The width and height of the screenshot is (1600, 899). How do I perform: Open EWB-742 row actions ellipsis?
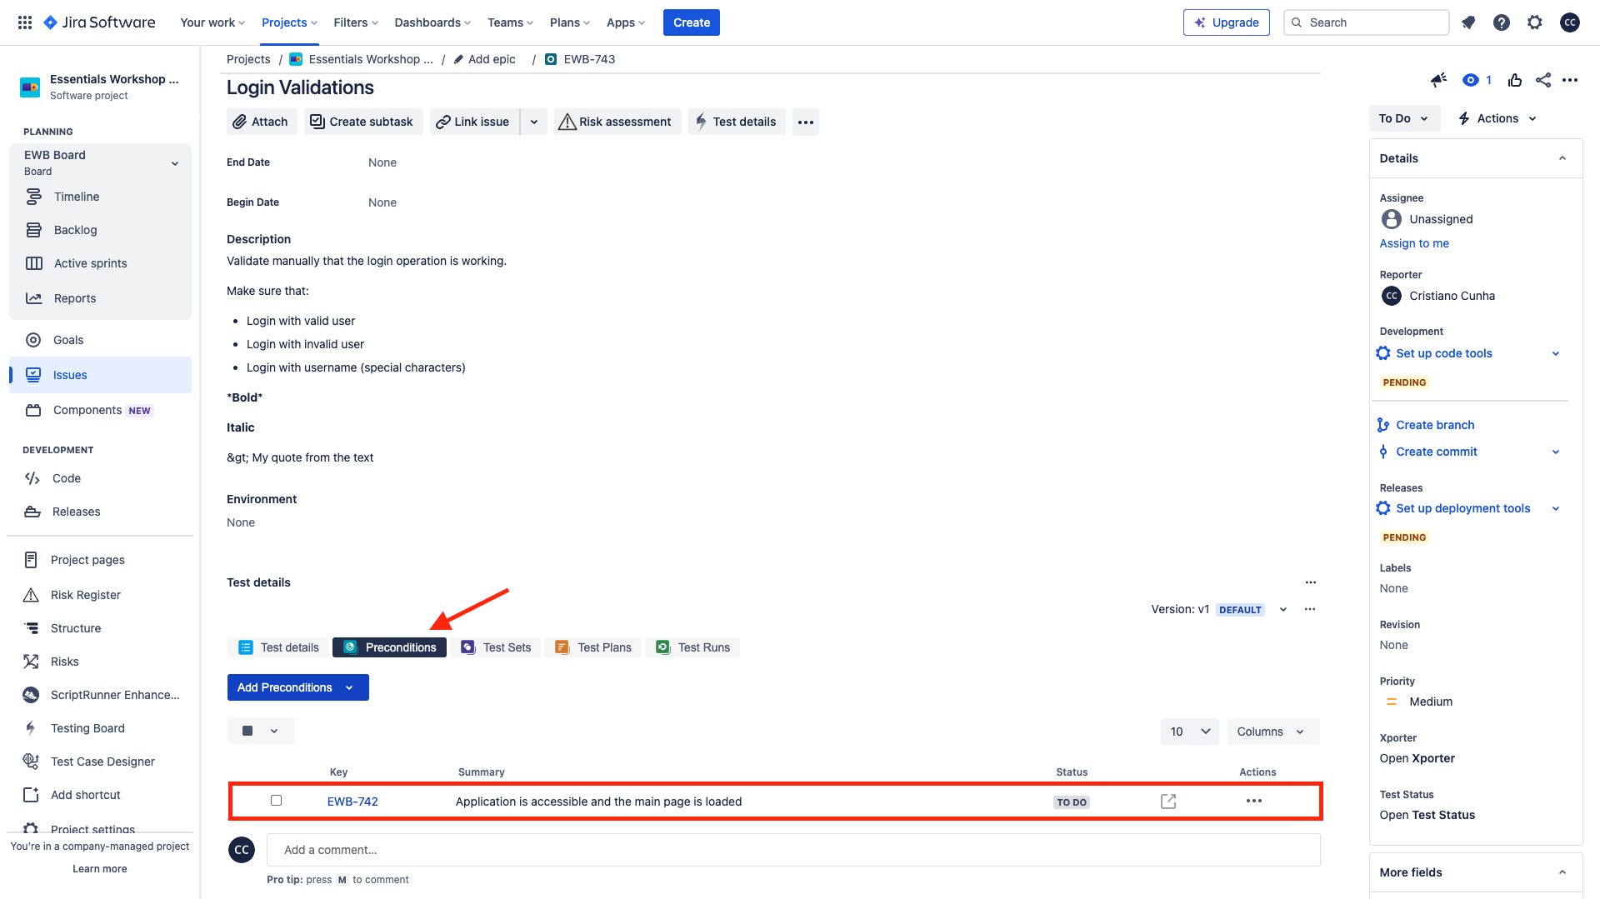[1254, 801]
